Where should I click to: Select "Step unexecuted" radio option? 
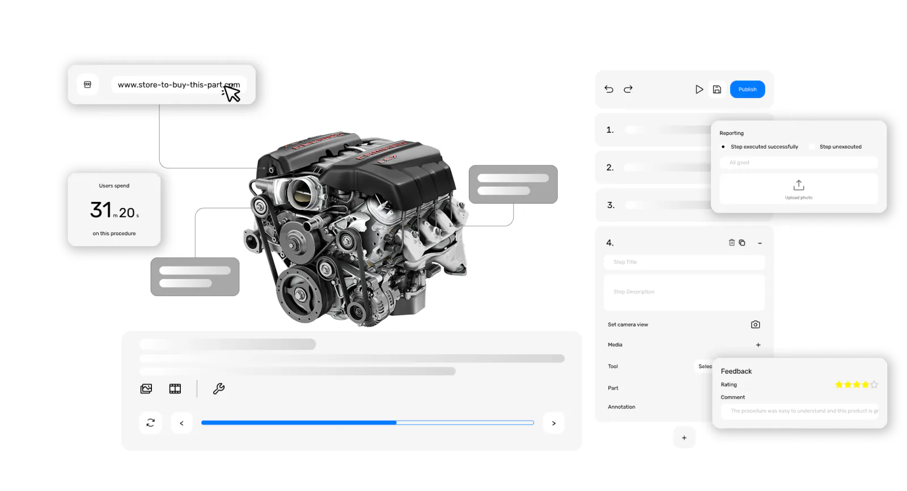click(x=812, y=147)
